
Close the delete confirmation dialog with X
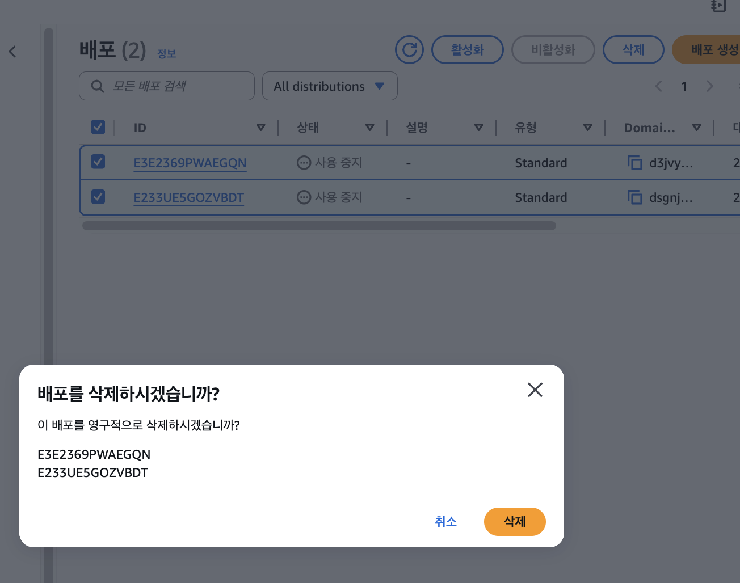click(x=535, y=390)
